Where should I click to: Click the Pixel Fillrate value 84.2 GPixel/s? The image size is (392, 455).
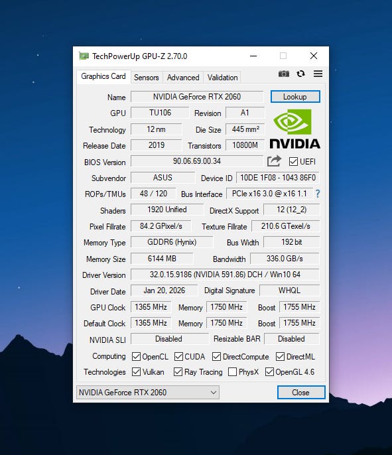(161, 226)
